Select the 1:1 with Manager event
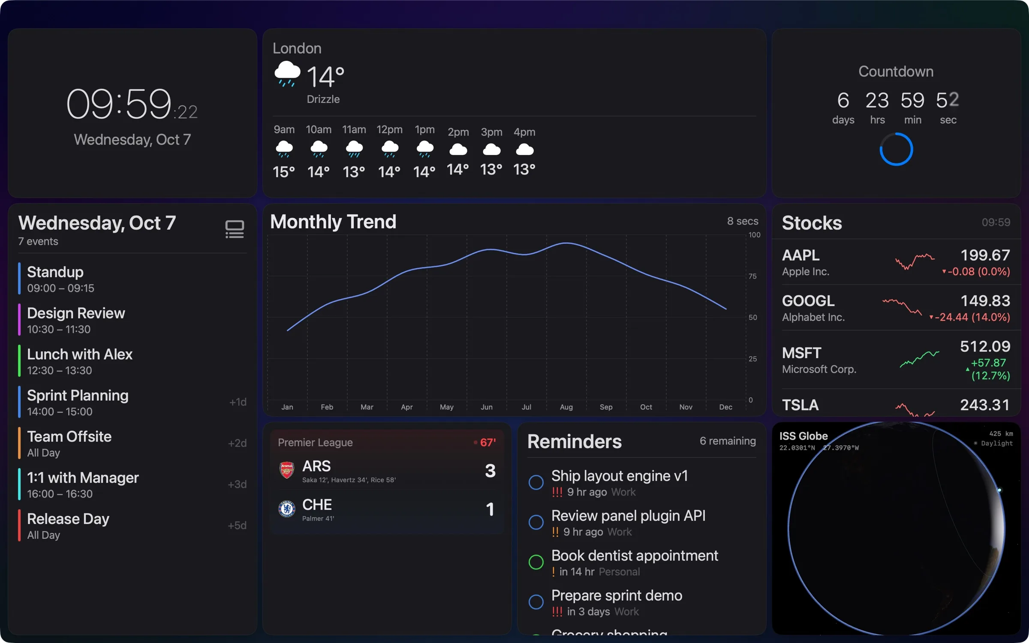This screenshot has height=643, width=1029. coord(132,485)
